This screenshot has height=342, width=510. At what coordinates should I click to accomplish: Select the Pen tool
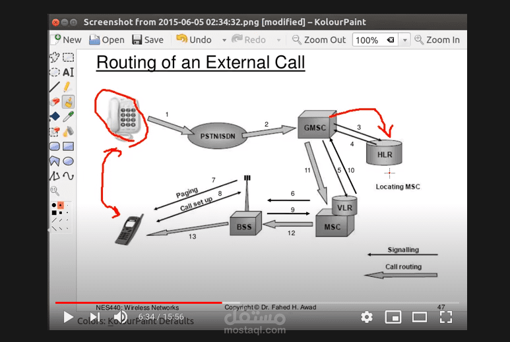[69, 87]
